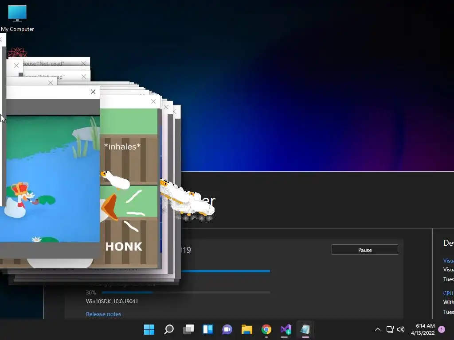The width and height of the screenshot is (454, 340).
Task: Close the HONK meme window
Action: (x=153, y=101)
